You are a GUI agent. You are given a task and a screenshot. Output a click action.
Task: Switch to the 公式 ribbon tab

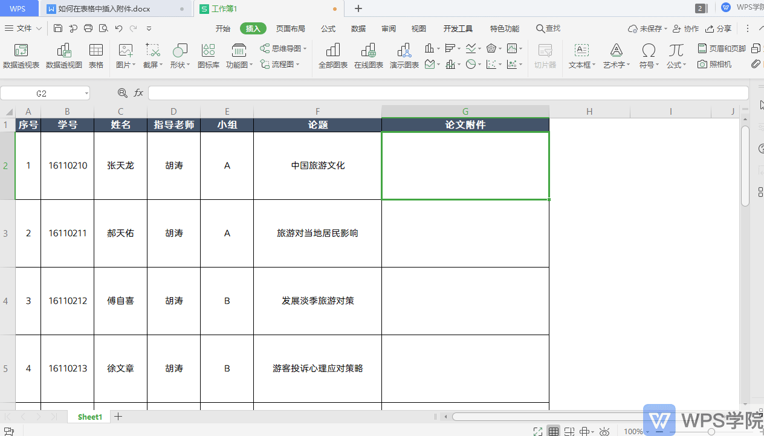328,28
